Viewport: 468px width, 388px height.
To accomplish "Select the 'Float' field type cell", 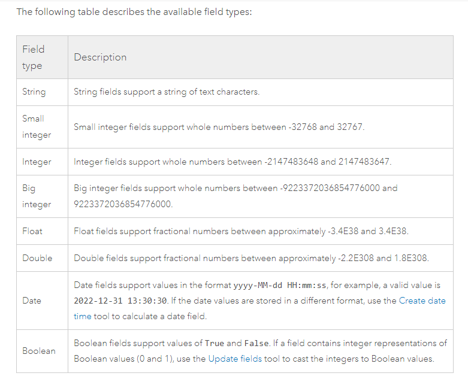I will [x=32, y=231].
